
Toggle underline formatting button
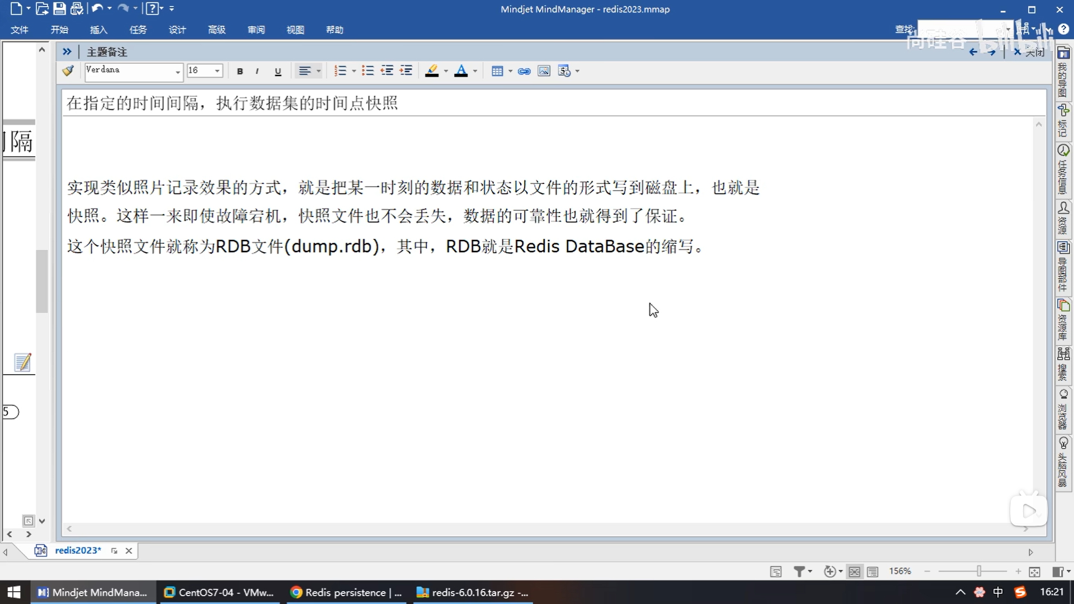point(277,71)
